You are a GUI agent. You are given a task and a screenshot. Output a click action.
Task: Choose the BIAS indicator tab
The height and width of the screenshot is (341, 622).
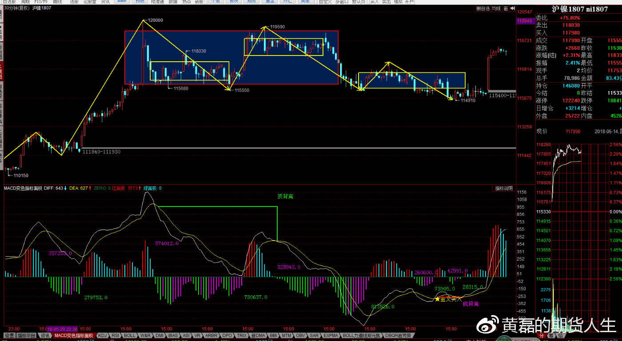click(x=173, y=335)
